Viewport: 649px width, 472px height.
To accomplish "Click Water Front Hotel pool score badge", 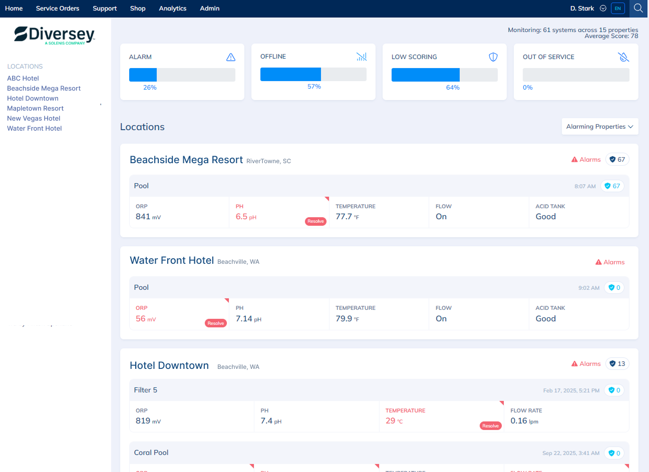I will click(613, 288).
